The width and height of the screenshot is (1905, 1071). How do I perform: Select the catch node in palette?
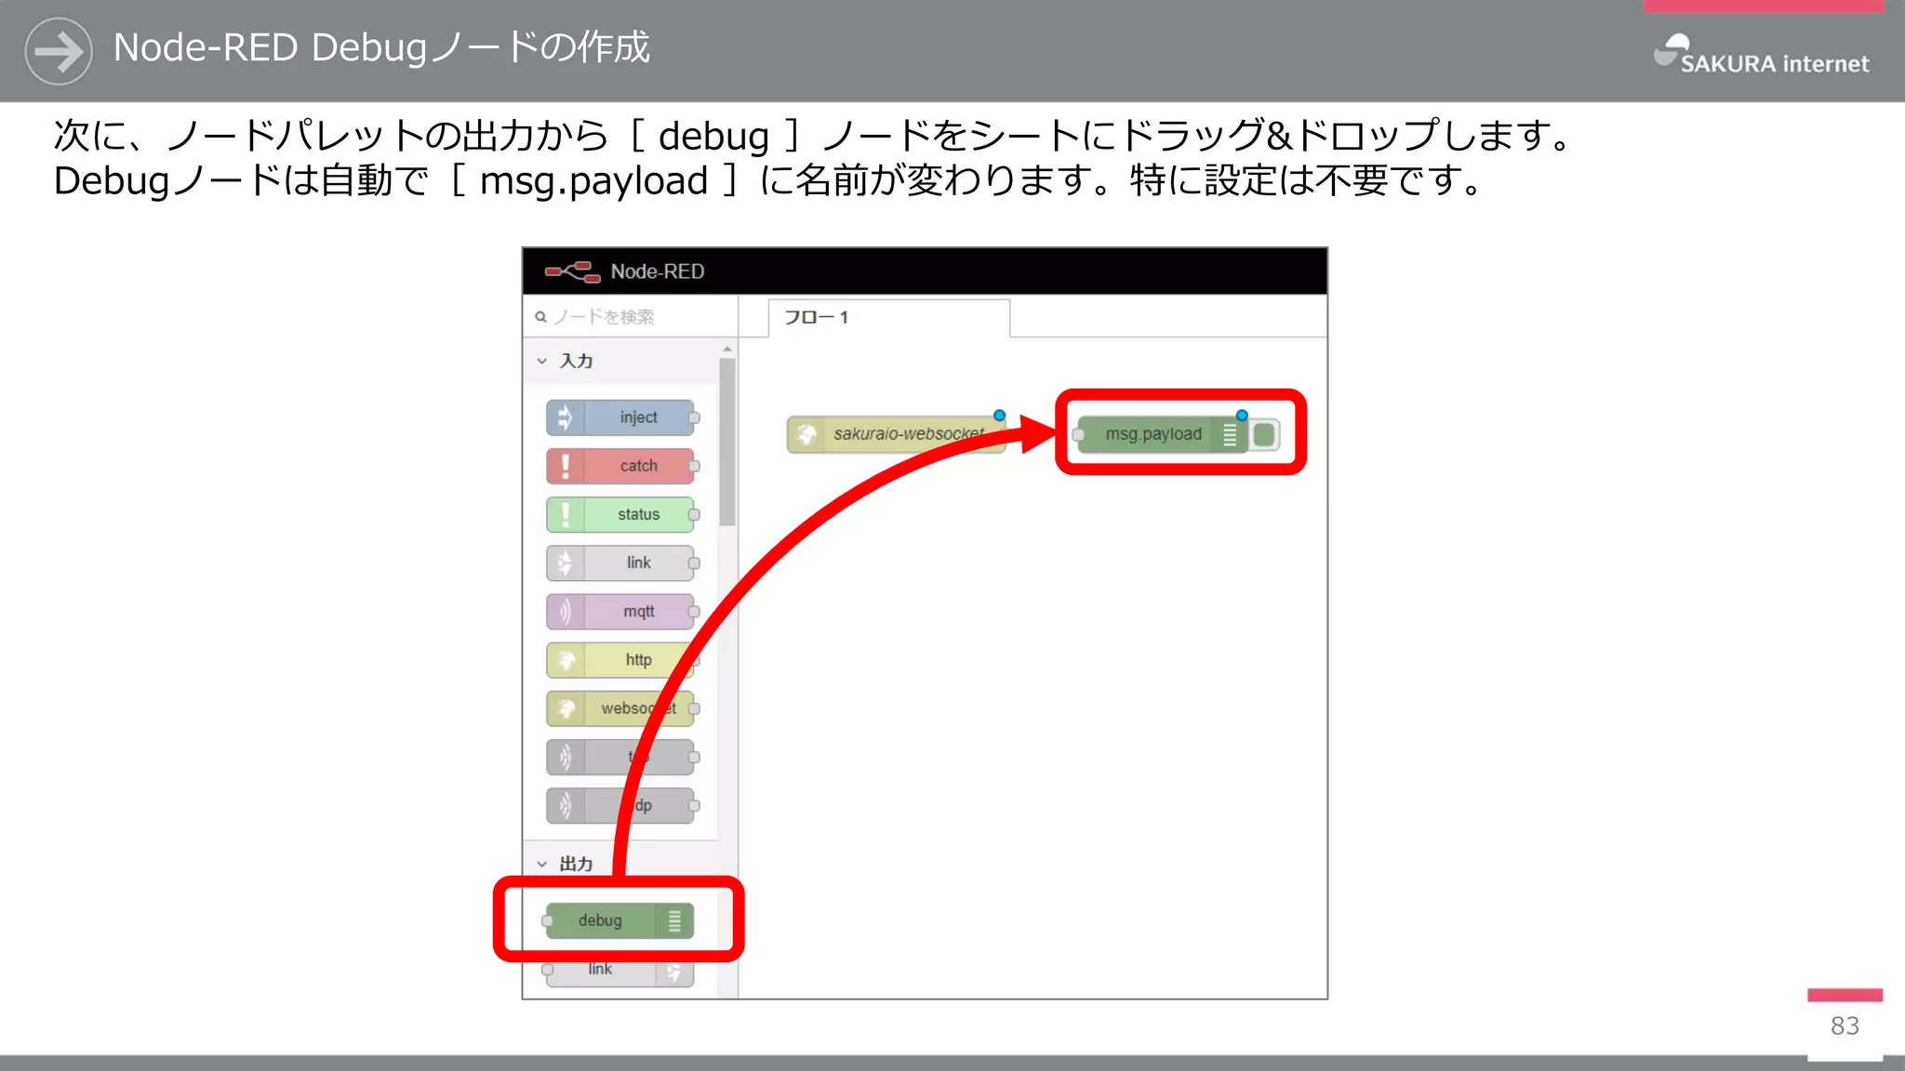point(620,466)
